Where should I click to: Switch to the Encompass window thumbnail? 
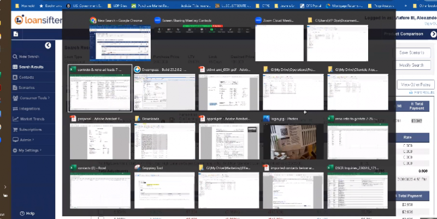click(164, 92)
